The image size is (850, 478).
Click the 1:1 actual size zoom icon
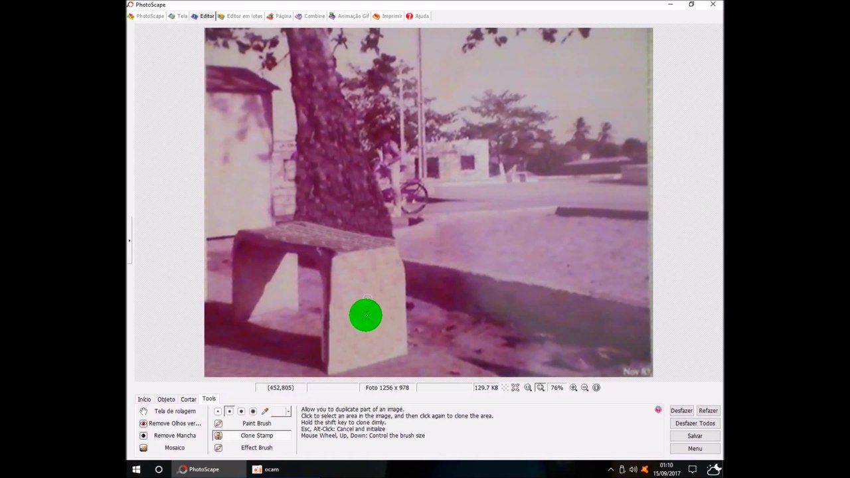(x=528, y=388)
